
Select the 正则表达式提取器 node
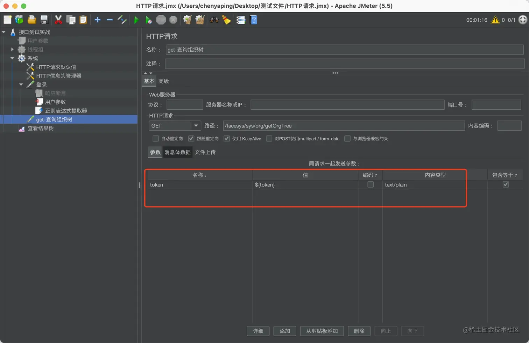click(x=66, y=111)
